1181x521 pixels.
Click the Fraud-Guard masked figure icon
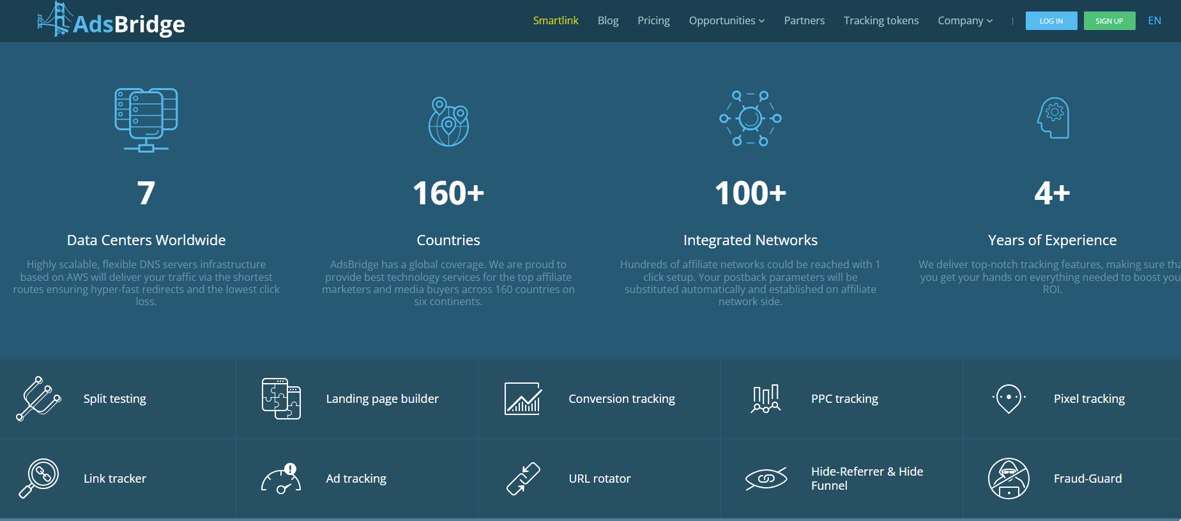pos(1009,479)
